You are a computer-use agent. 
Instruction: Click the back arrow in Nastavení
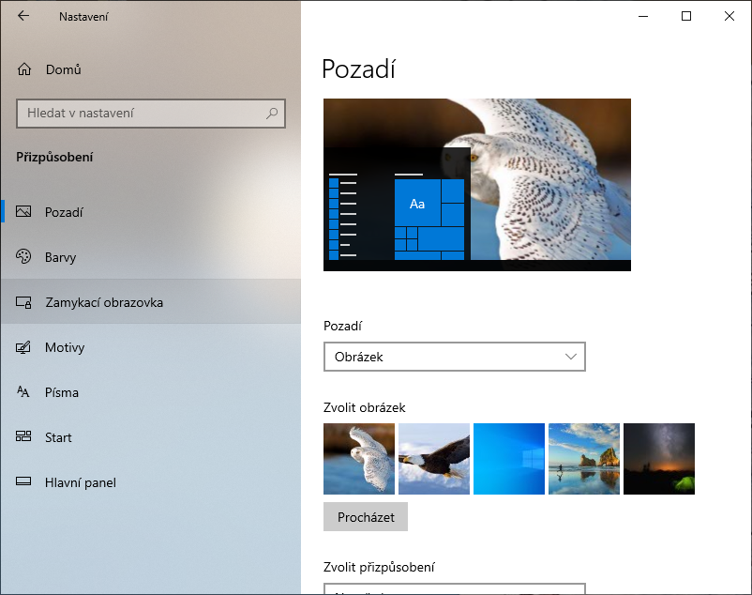pos(23,16)
